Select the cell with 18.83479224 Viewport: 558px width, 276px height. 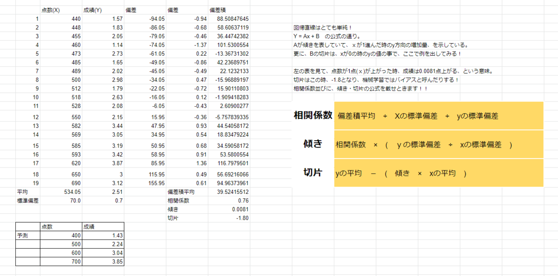(x=229, y=135)
